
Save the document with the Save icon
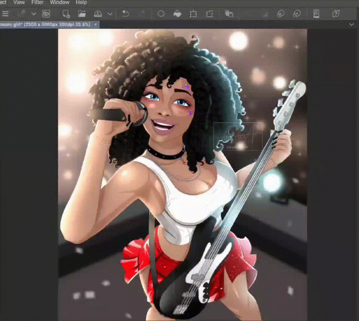click(98, 14)
